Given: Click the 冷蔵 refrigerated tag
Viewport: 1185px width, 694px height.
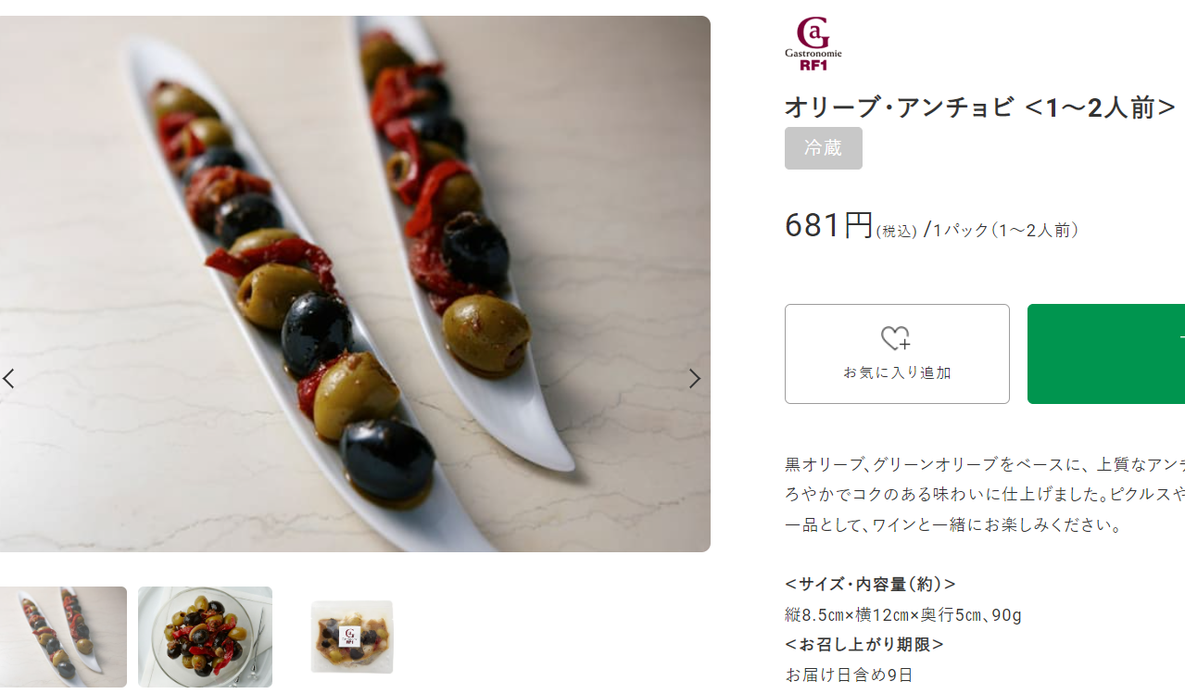Looking at the screenshot, I should (x=824, y=148).
